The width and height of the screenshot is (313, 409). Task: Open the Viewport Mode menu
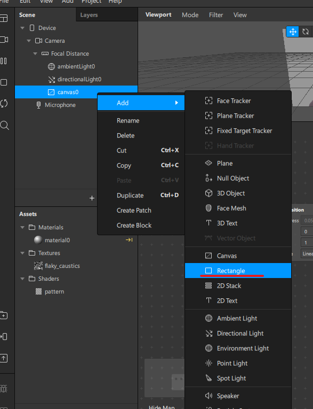point(190,15)
